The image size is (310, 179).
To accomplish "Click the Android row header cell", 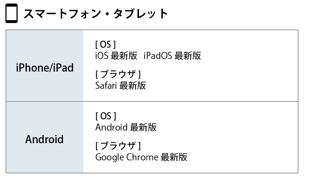I will pos(45,137).
